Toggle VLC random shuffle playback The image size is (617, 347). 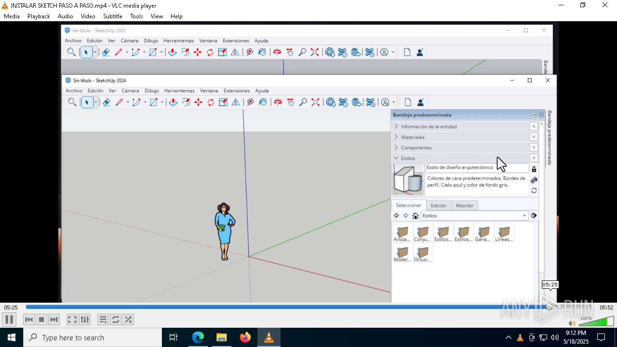tap(128, 320)
